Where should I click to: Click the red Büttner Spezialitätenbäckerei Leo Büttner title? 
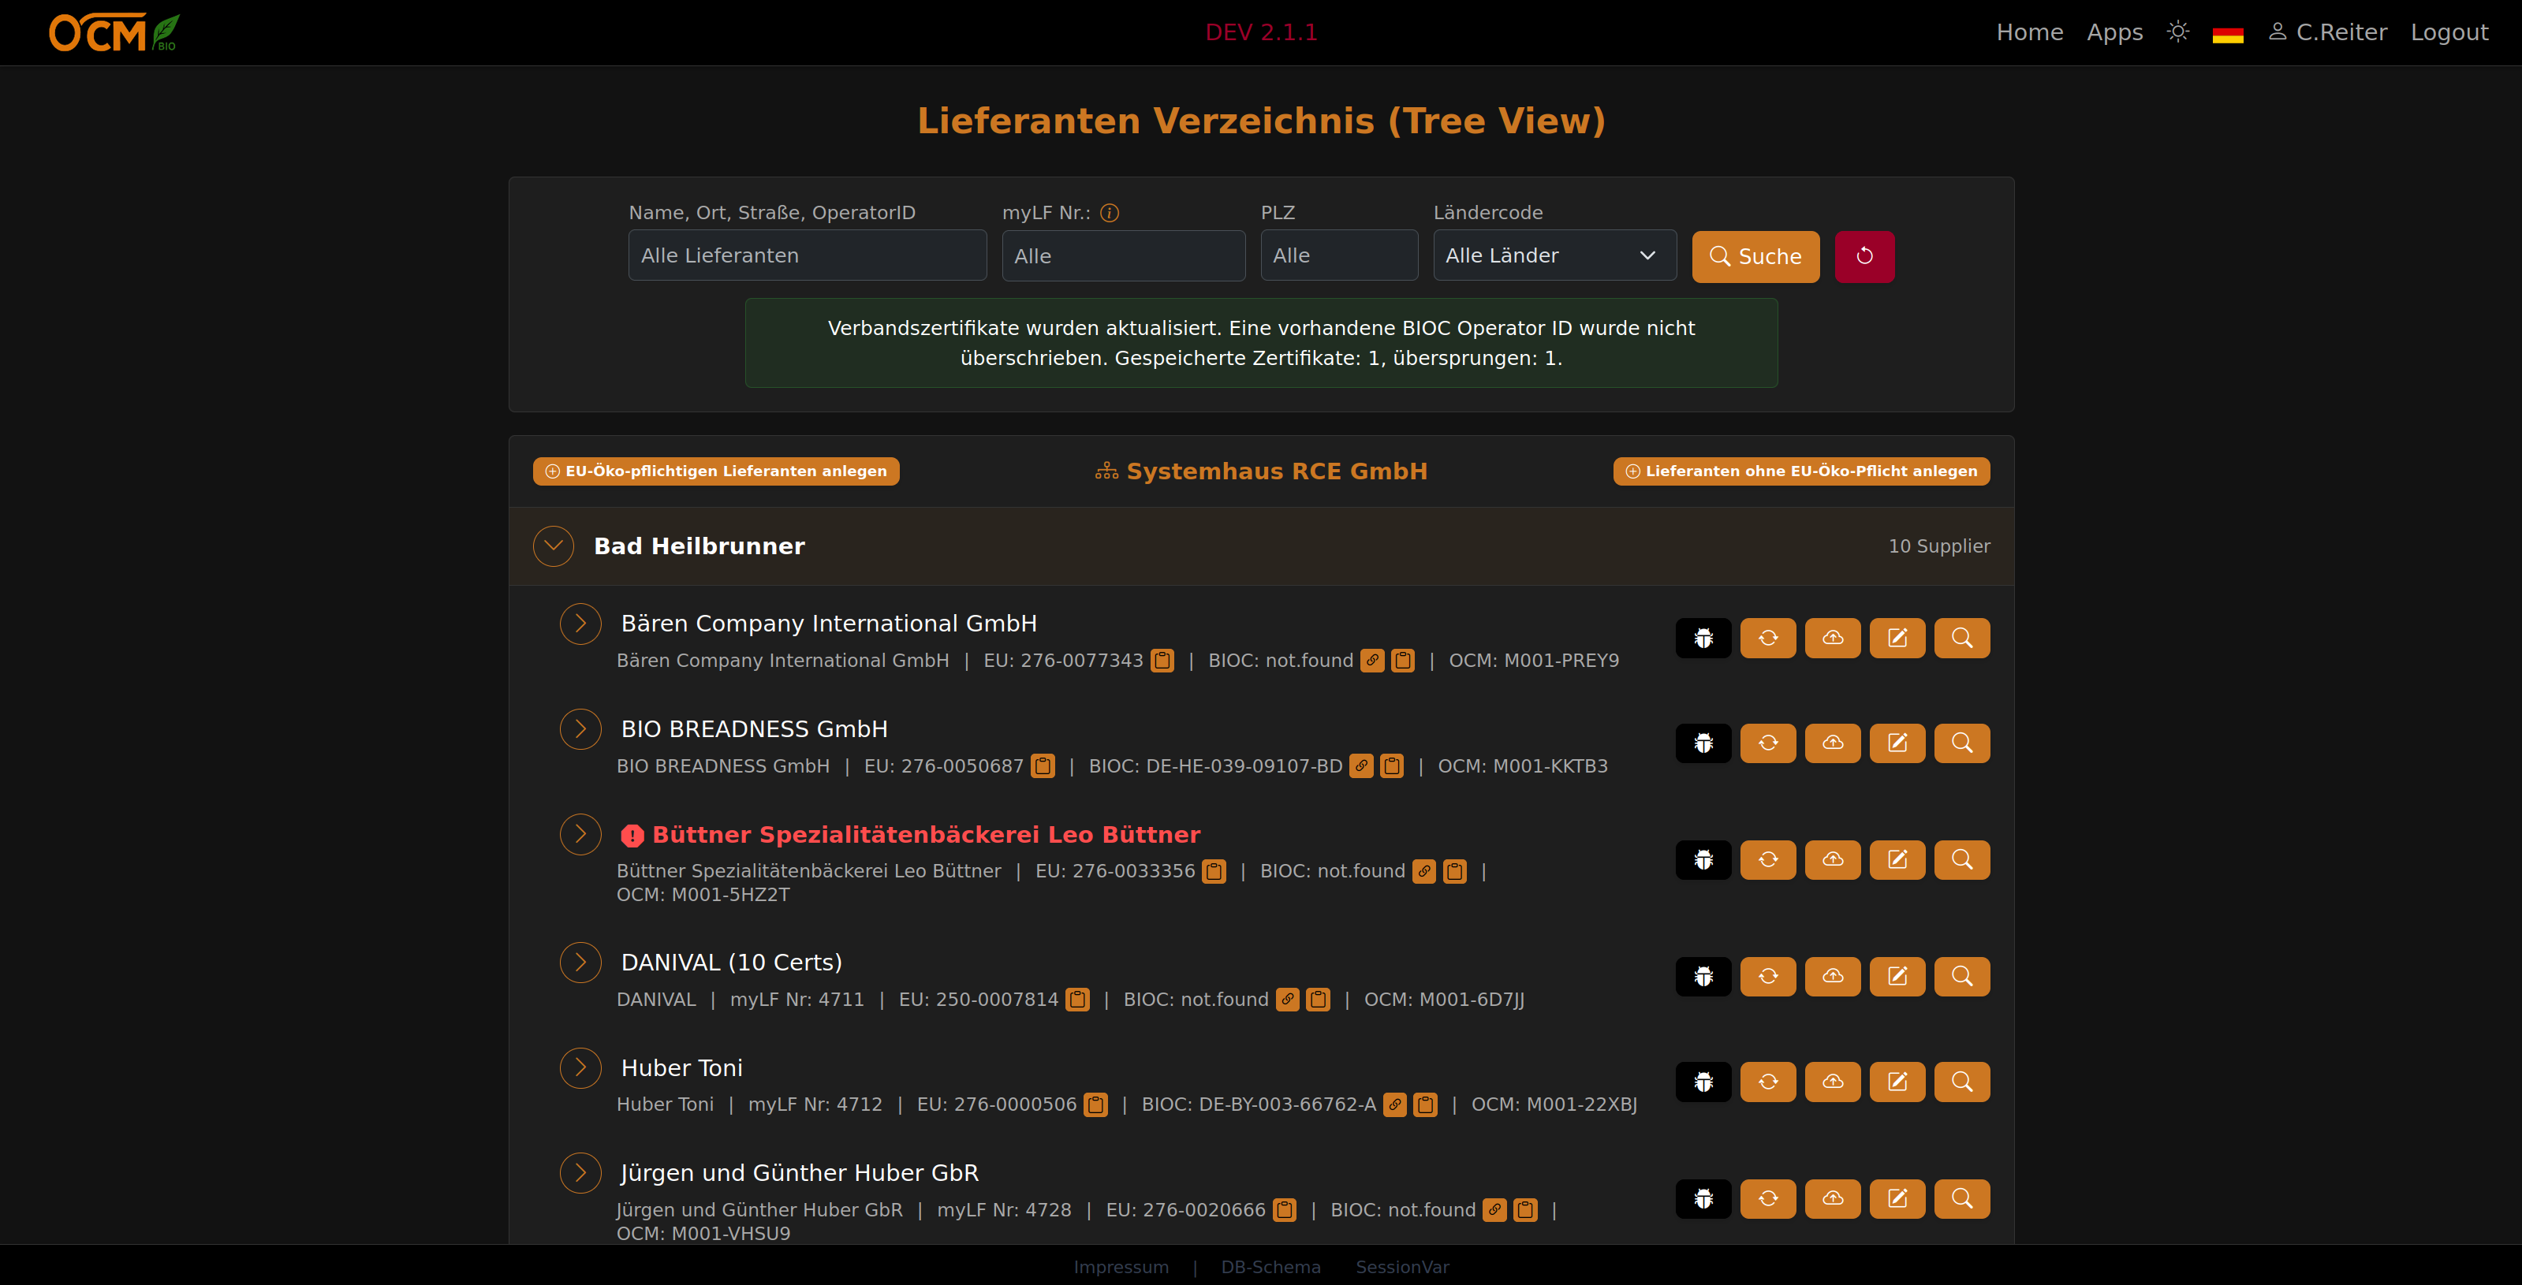point(926,835)
